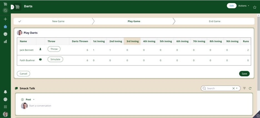The image size is (260, 118).
Task: Click the Play Darts avatar image
Action: pos(20,33)
